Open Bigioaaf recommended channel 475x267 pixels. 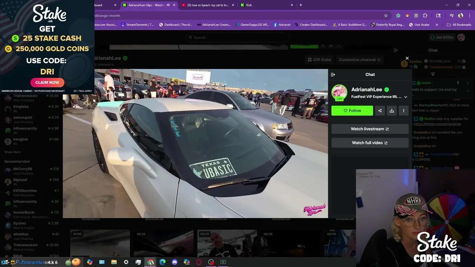click(x=31, y=182)
